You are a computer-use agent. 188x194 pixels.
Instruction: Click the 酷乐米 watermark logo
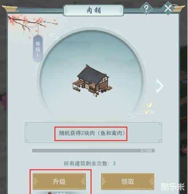(x=173, y=186)
